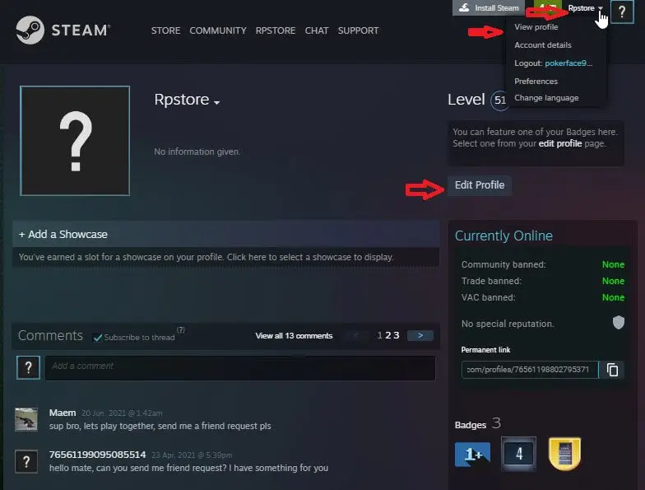Screen dimensions: 645x490
Task: Choose Logout pokerface9 menu entry
Action: [x=553, y=63]
